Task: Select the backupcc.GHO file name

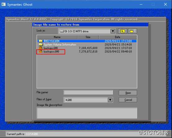Action: [51, 52]
